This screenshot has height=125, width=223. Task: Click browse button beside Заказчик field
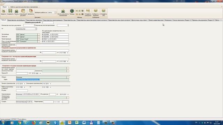tap(39, 37)
